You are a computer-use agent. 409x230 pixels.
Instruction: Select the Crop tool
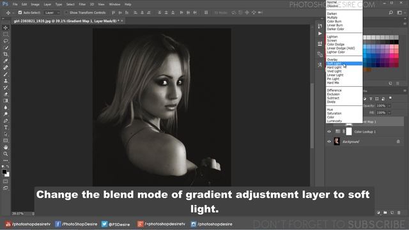[6, 54]
